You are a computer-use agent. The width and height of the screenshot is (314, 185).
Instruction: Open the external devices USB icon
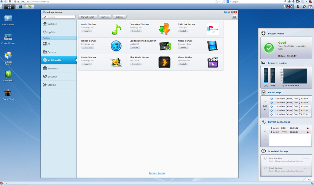(285, 7)
